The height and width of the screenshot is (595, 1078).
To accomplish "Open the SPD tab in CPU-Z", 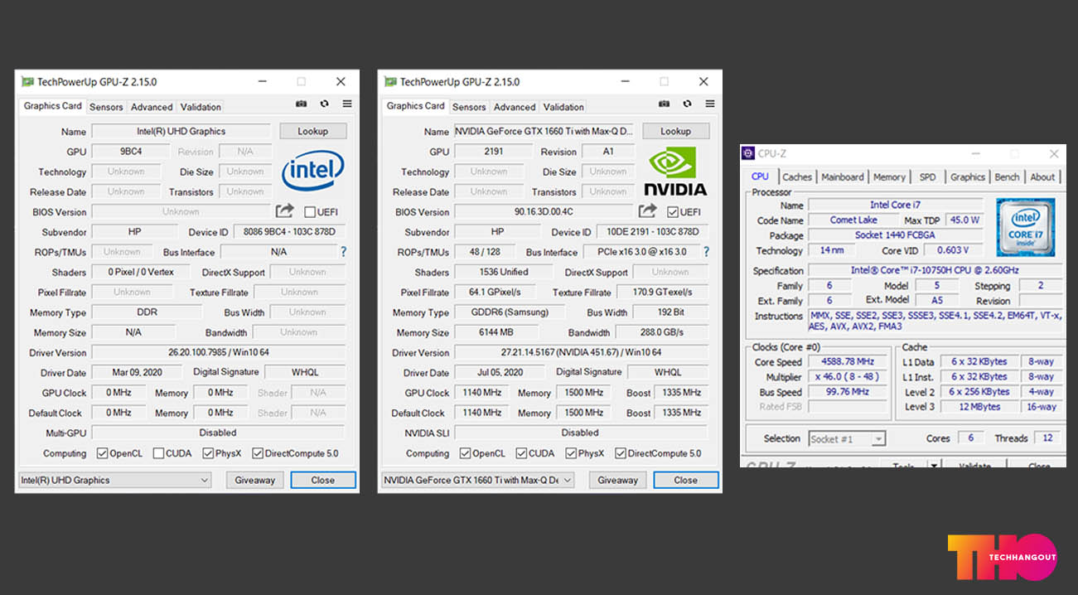I will pos(928,177).
